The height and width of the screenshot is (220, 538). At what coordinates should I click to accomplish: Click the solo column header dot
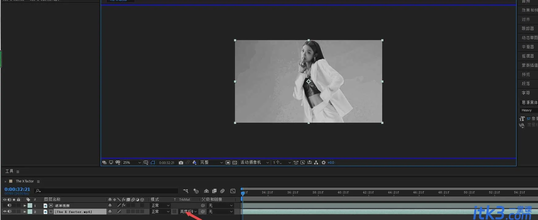pos(14,199)
